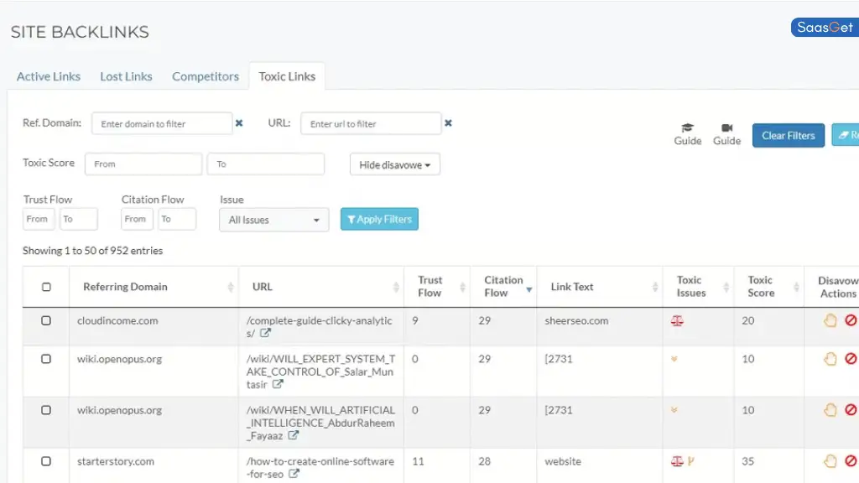Click hand action icon in WHEN_WILL_ARTIFICIAL row
Image resolution: width=859 pixels, height=483 pixels.
click(x=830, y=409)
